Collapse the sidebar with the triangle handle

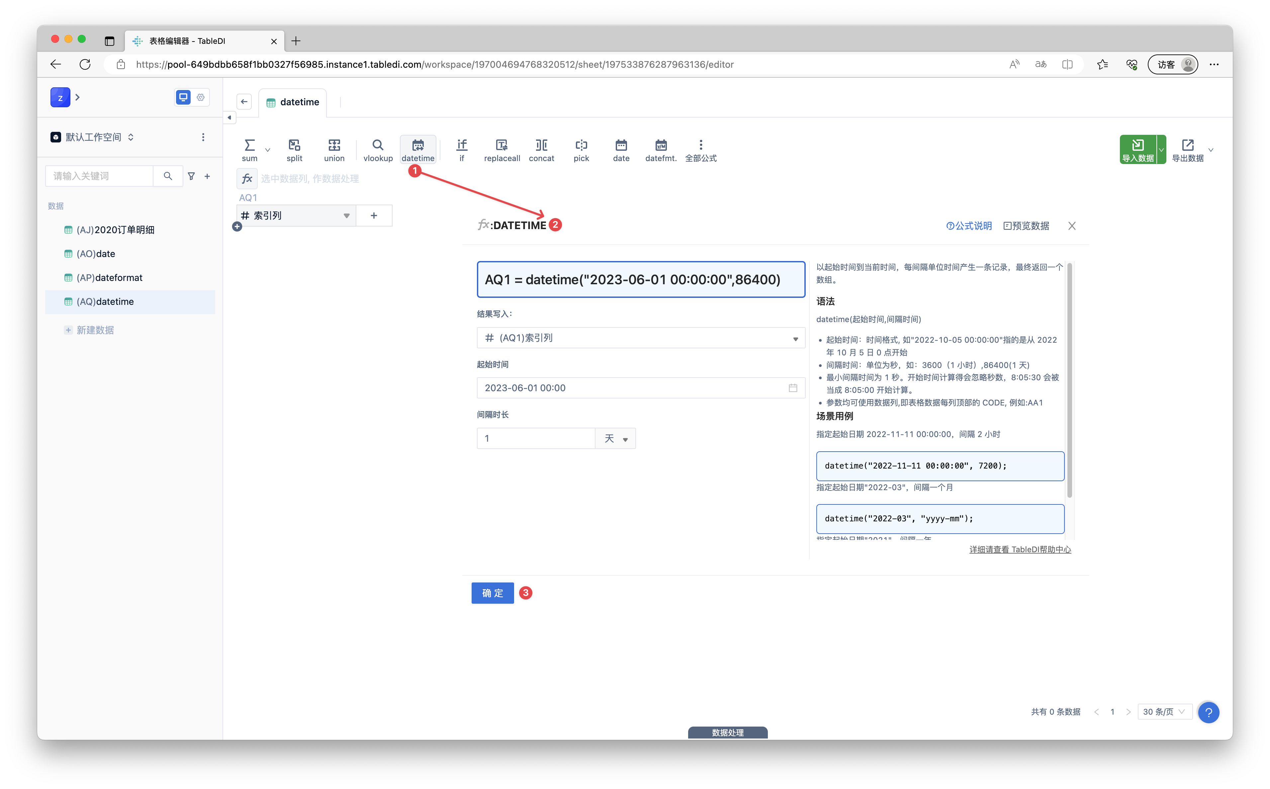point(229,118)
